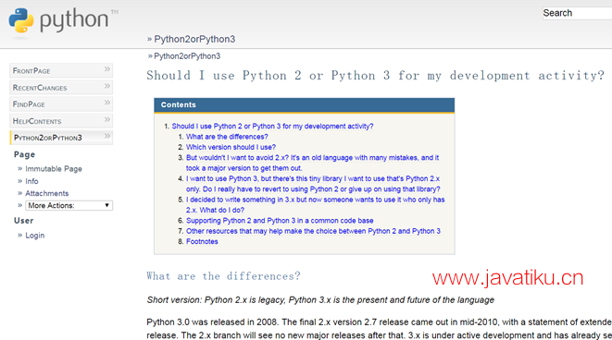This screenshot has width=612, height=340.
Task: Click the chevron icon beside RecentChanges
Action: 107,86
